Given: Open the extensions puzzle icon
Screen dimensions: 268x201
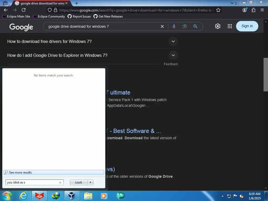Looking at the screenshot, I should click(x=253, y=10).
